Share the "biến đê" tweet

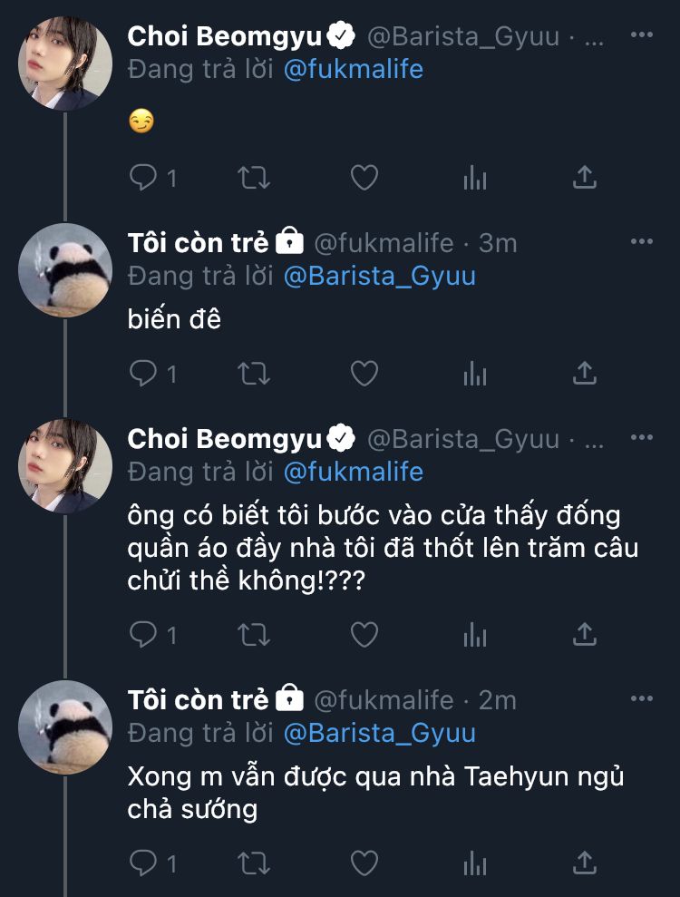[x=585, y=373]
